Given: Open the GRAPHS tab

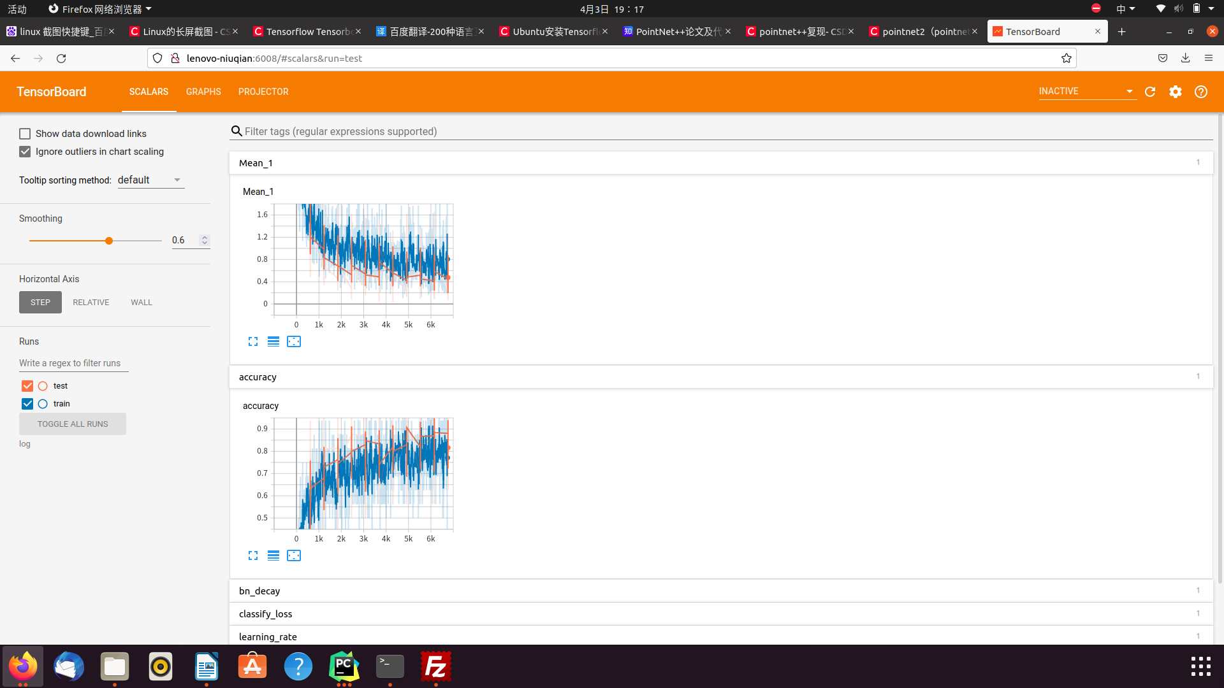Looking at the screenshot, I should pos(203,92).
